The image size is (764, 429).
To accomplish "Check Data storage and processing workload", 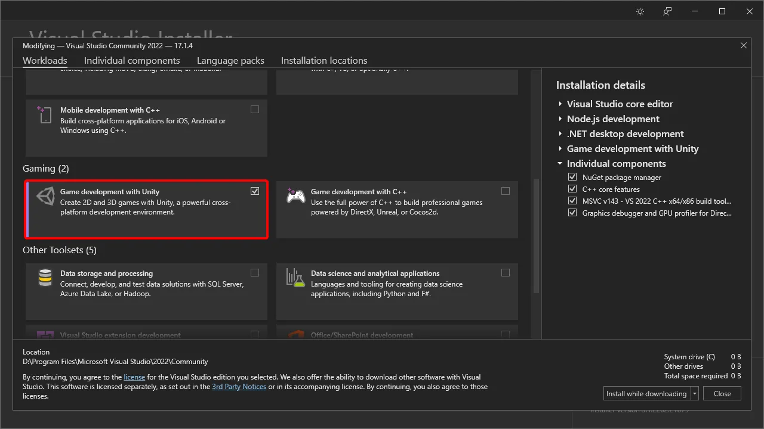I will (x=255, y=273).
